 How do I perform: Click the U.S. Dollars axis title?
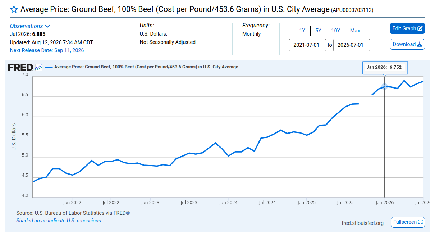point(14,137)
